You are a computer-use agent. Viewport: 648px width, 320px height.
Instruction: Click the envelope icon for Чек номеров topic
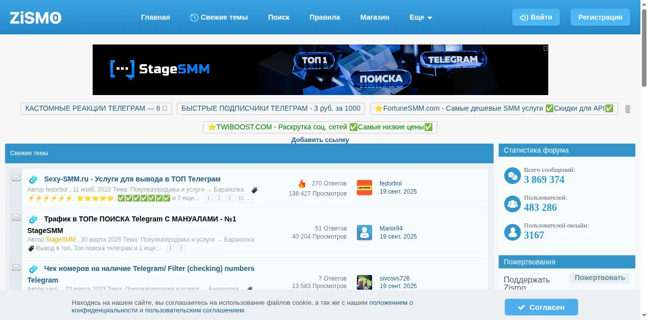point(16,267)
